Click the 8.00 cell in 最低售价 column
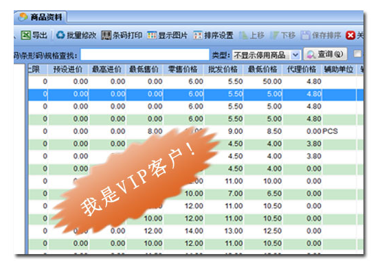The image size is (371, 261). 155,131
